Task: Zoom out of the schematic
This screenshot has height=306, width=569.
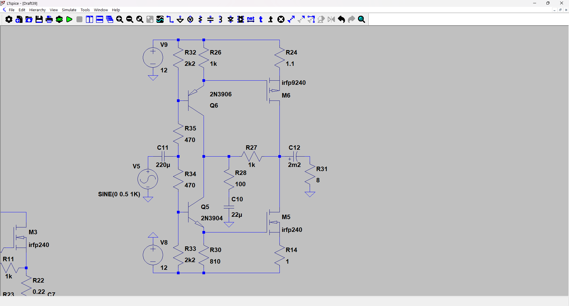Action: (130, 20)
